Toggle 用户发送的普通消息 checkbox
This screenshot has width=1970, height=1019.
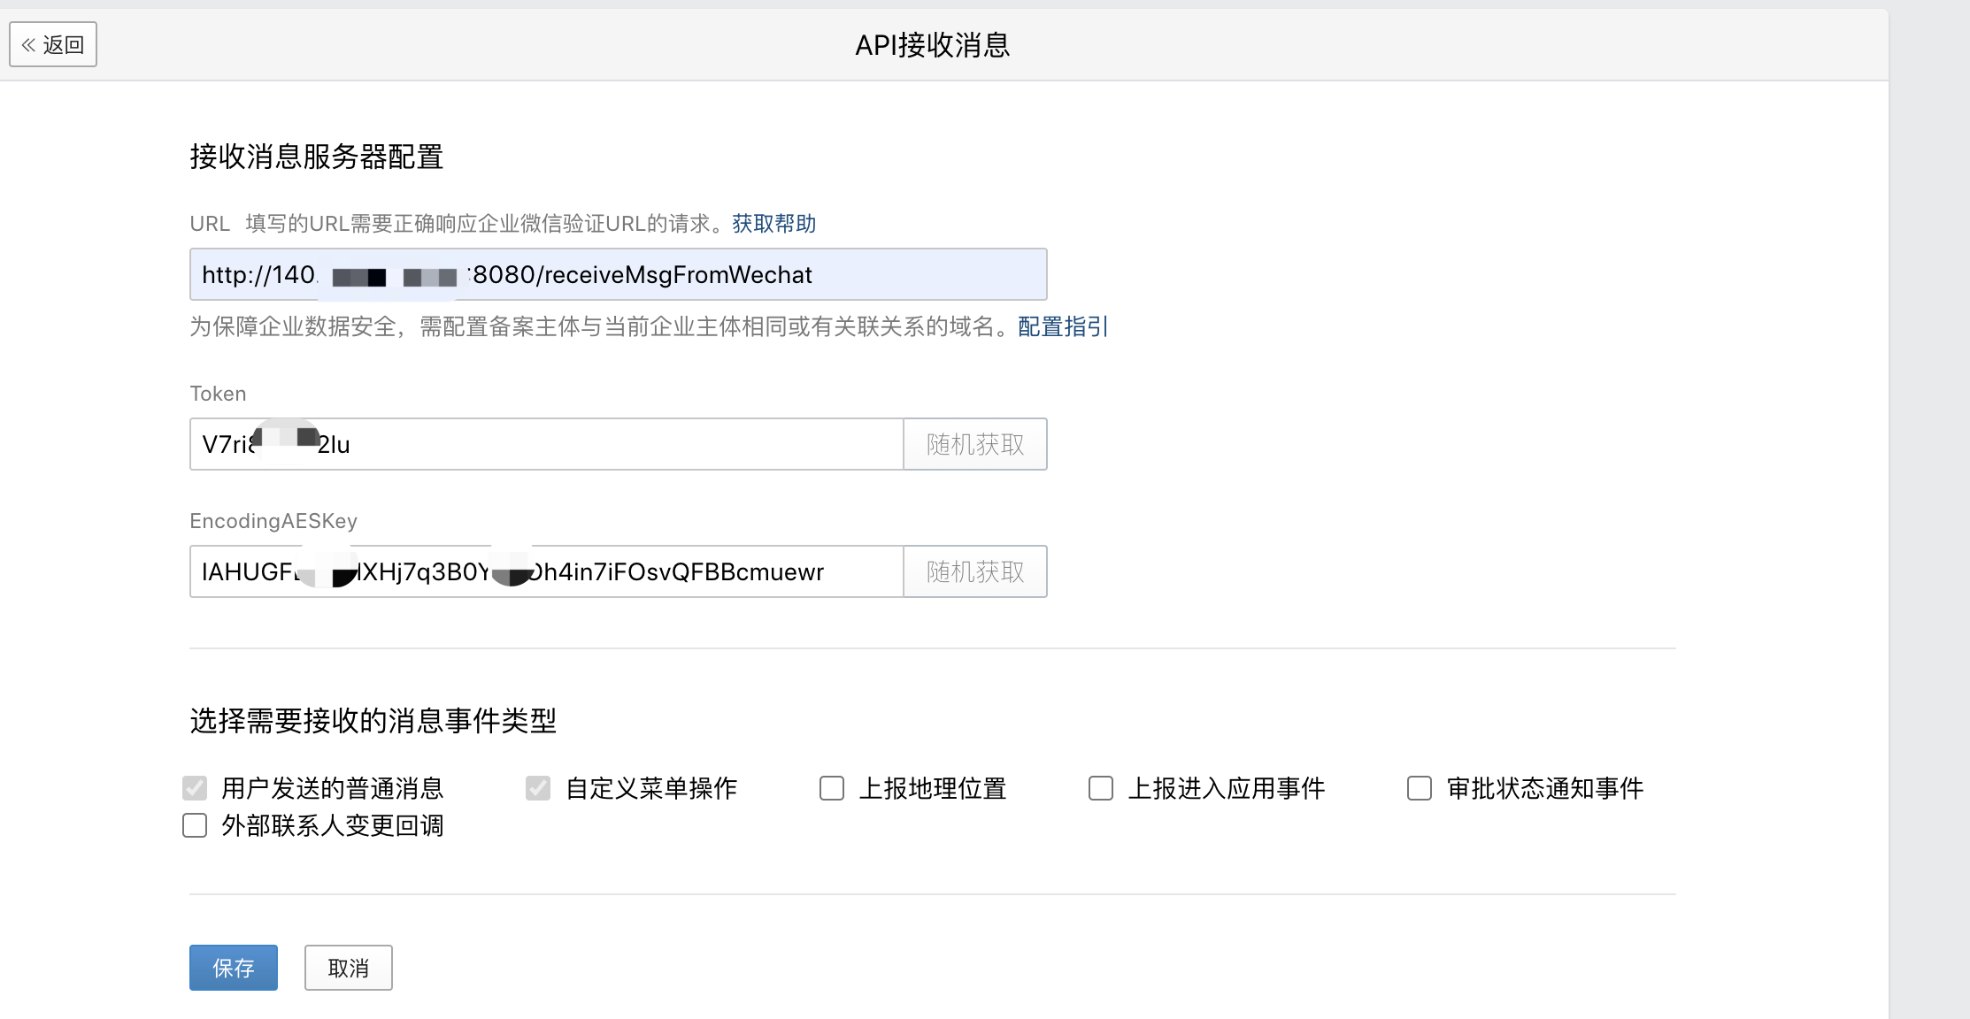pyautogui.click(x=195, y=787)
